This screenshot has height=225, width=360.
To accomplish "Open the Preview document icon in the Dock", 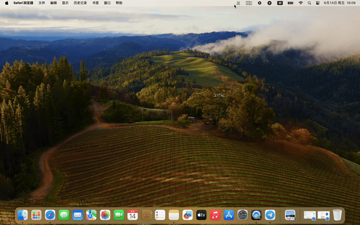I will (290, 215).
